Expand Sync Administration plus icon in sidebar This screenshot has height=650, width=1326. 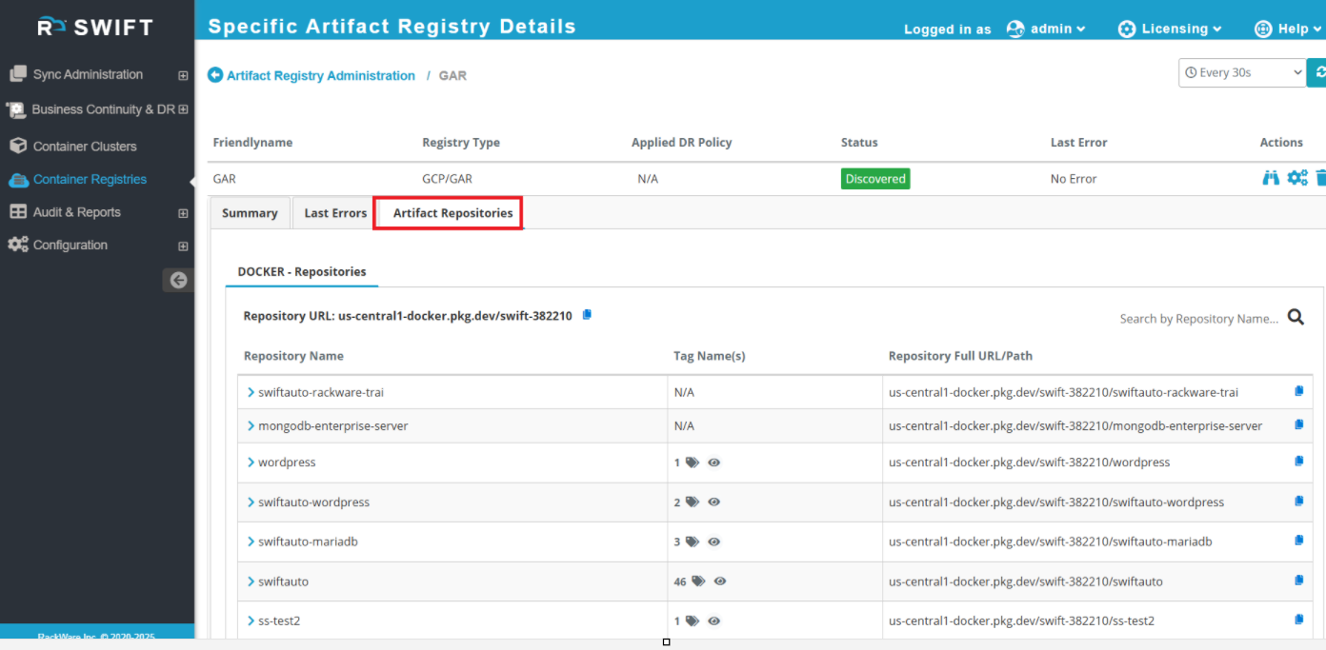pyautogui.click(x=183, y=75)
